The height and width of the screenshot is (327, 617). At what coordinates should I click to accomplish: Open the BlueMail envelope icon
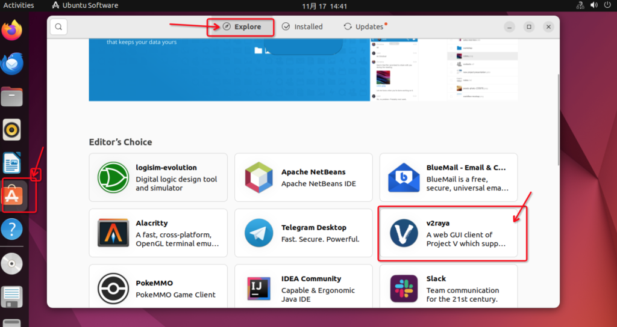(x=404, y=177)
